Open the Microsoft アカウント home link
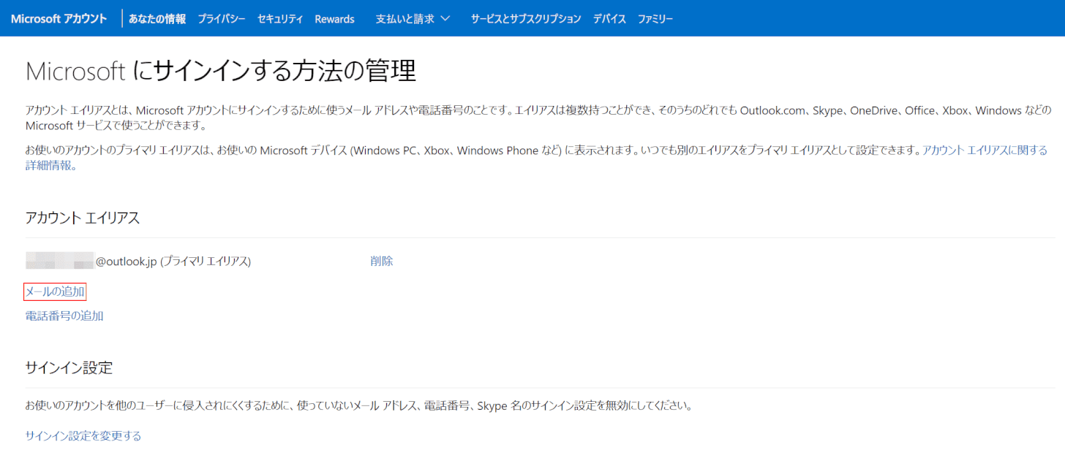The width and height of the screenshot is (1065, 458). pyautogui.click(x=59, y=19)
